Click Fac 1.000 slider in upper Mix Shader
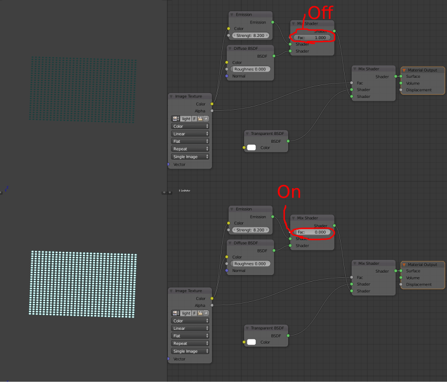The width and height of the screenshot is (447, 383). point(312,38)
